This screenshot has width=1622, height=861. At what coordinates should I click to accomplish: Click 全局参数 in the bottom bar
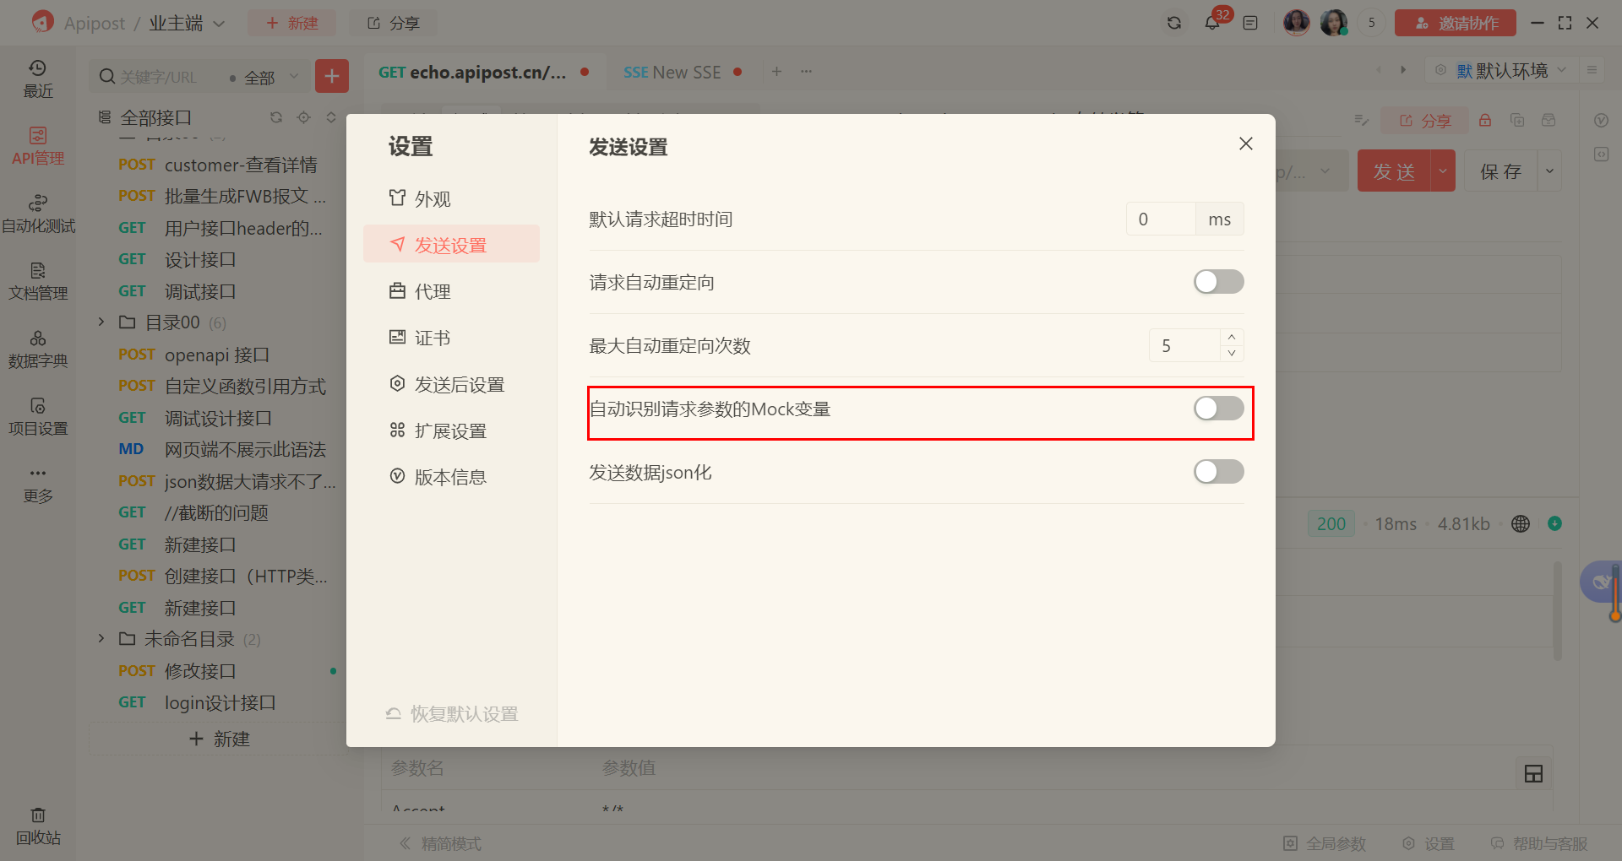pos(1325,843)
